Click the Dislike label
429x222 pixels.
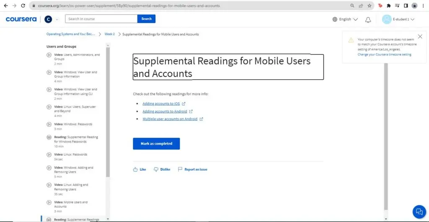(x=165, y=169)
